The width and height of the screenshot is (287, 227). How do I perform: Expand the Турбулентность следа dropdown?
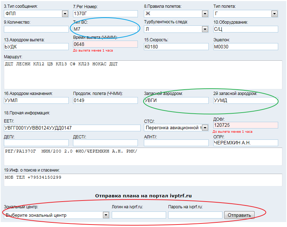click(x=176, y=29)
